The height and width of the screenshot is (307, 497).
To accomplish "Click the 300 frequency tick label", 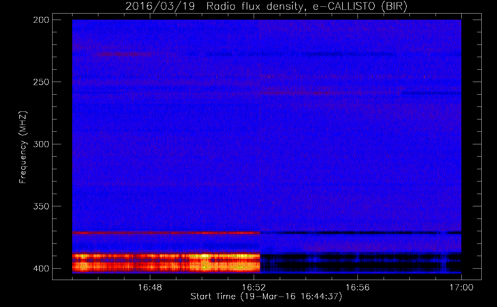I will (41, 144).
